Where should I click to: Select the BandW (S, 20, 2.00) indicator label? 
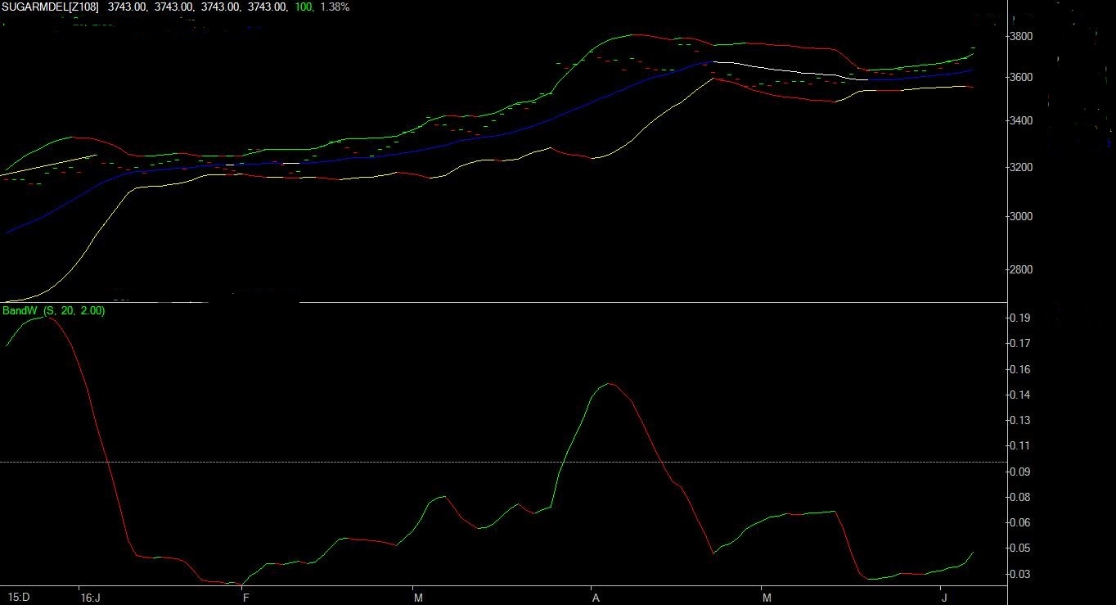click(x=54, y=311)
